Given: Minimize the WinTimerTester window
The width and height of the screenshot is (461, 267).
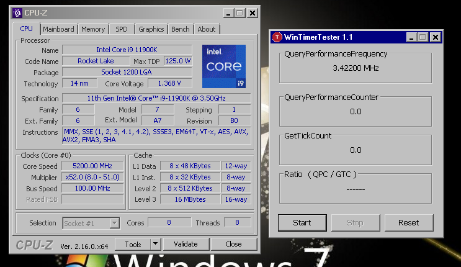Looking at the screenshot, I should tap(411, 37).
